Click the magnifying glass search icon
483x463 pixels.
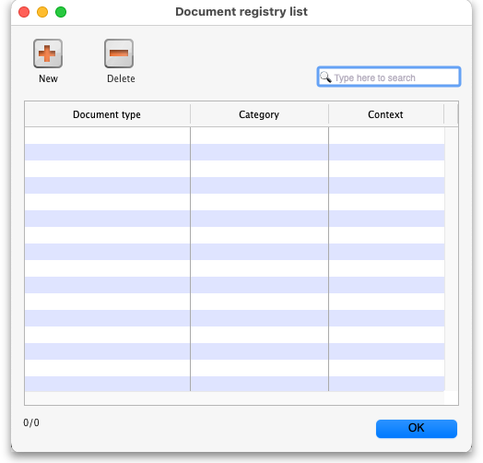tap(325, 77)
